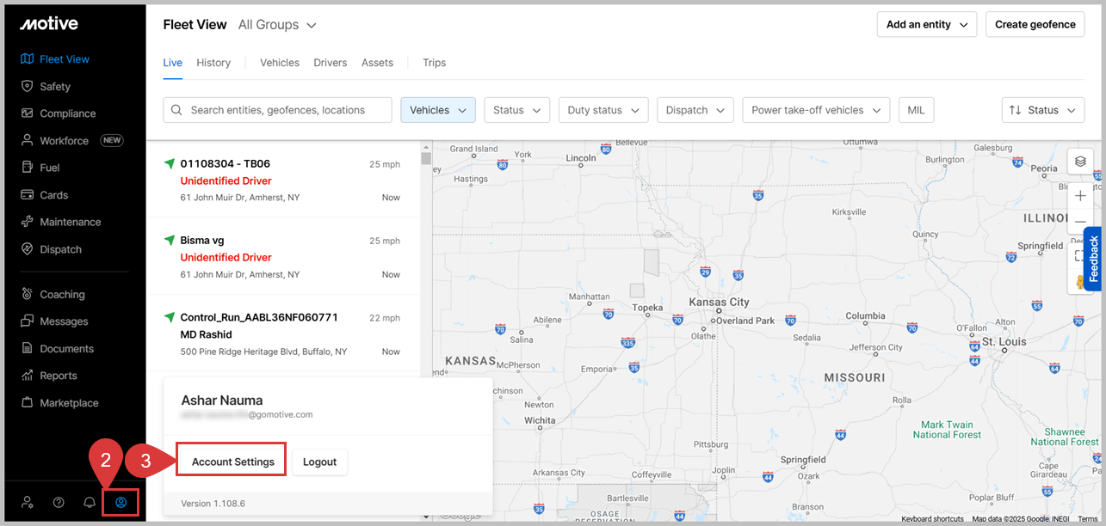Open admin user settings icon
The width and height of the screenshot is (1106, 526).
click(28, 502)
